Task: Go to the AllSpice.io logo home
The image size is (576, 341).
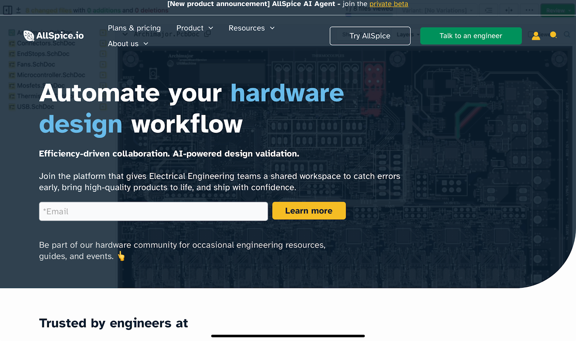Action: tap(54, 35)
